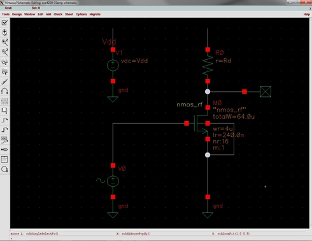Open the Check menu

click(58, 14)
